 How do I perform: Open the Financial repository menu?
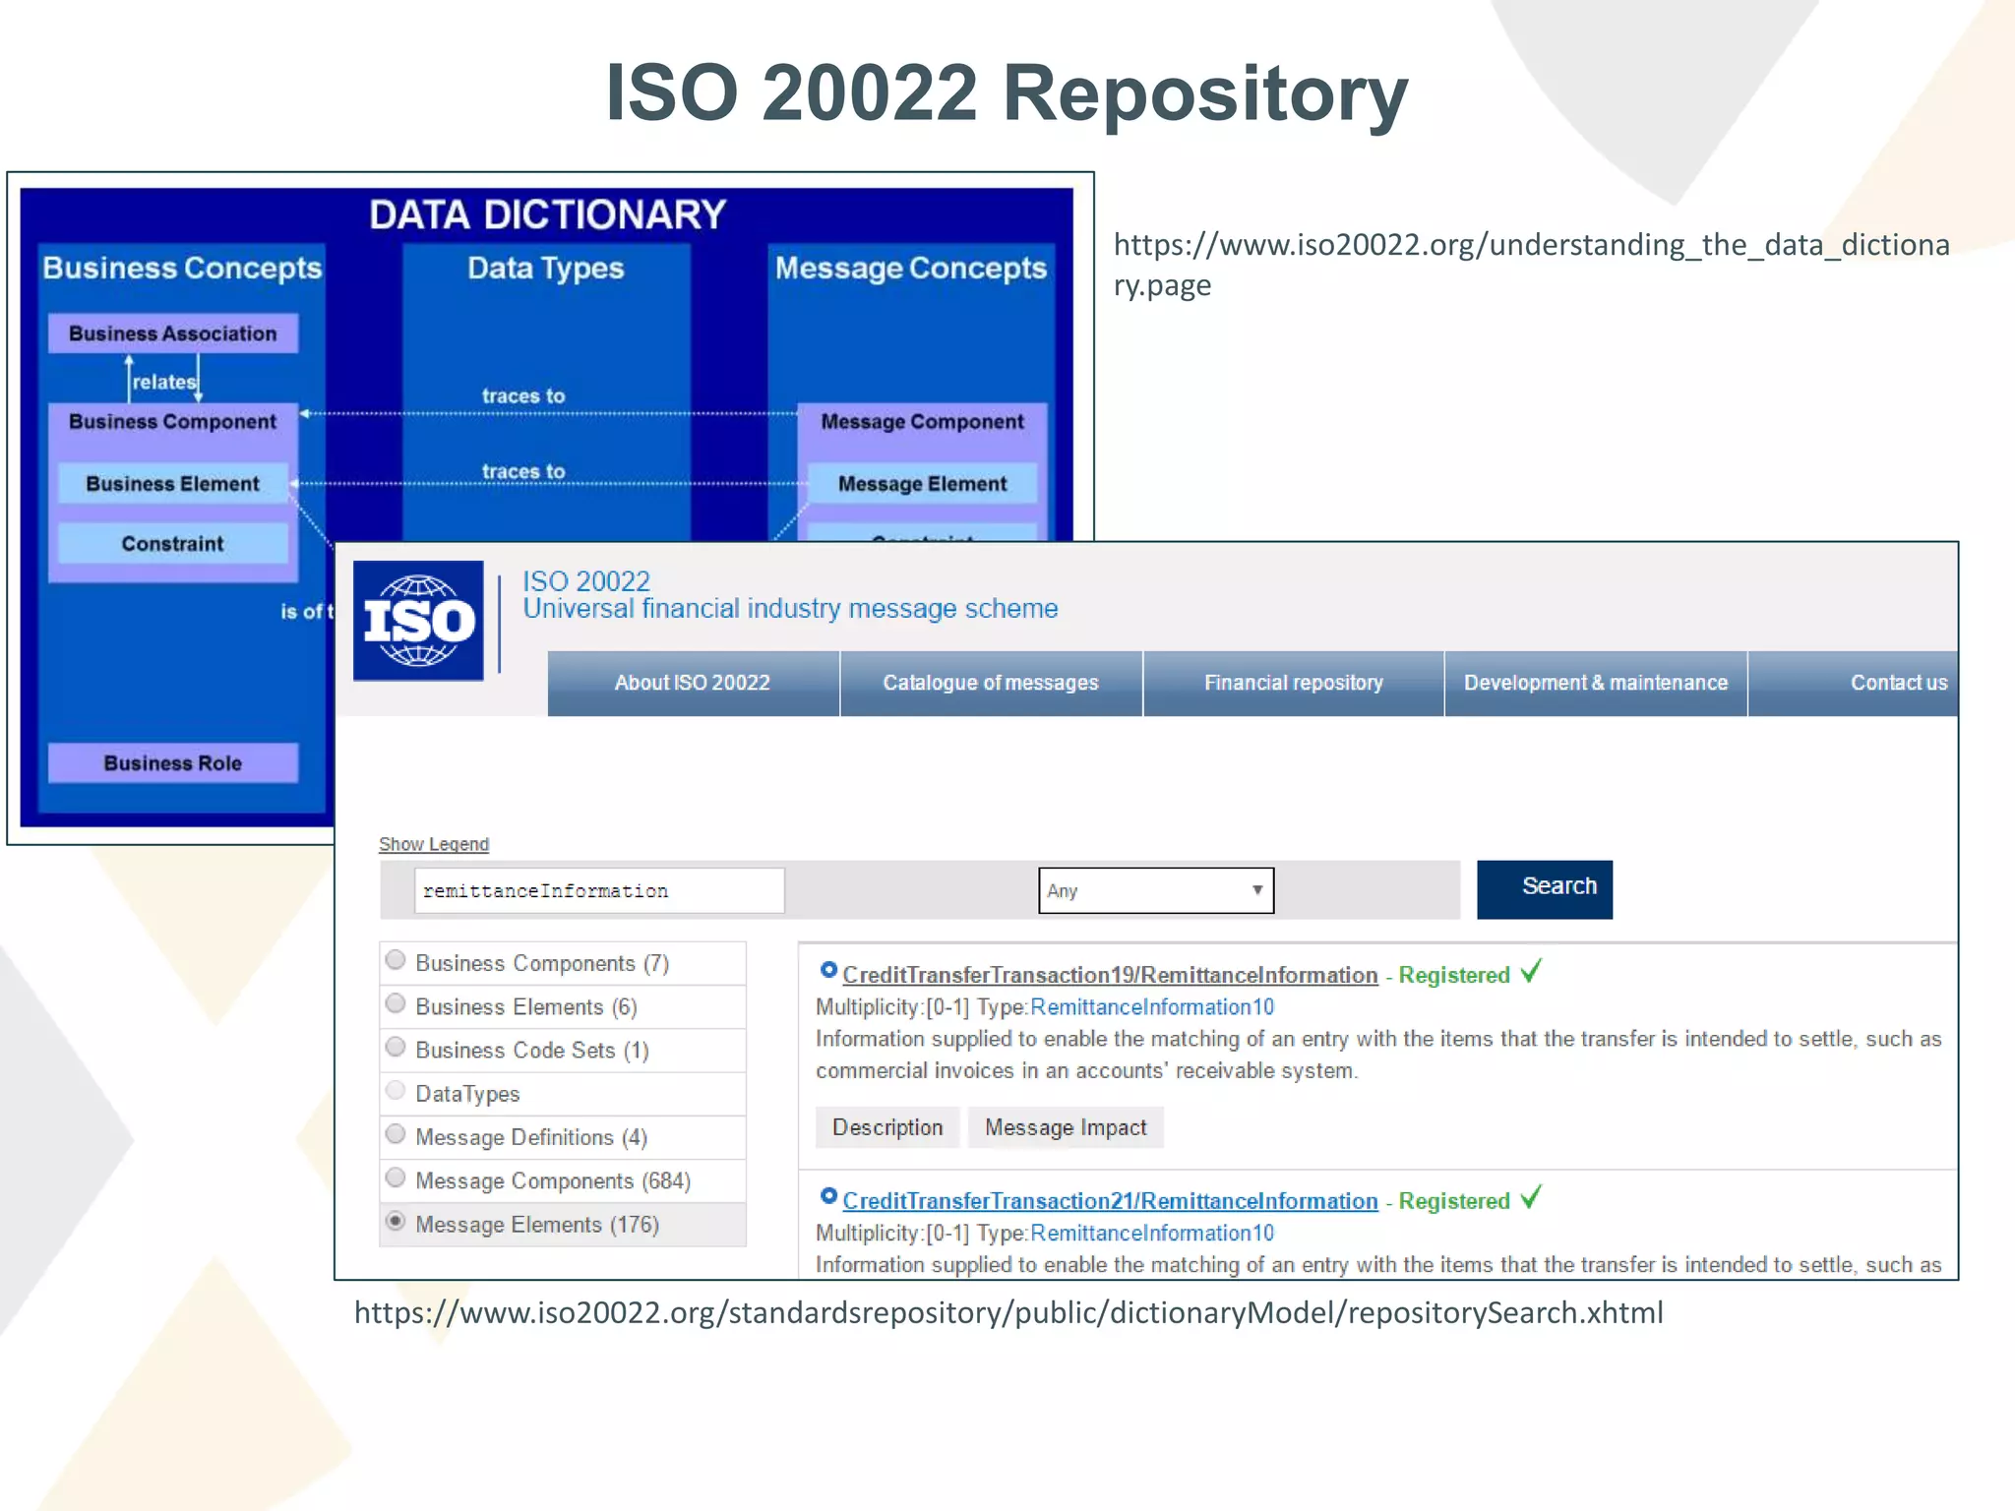point(1294,683)
